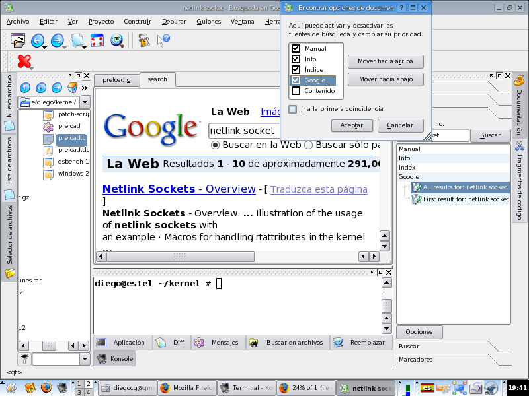The height and width of the screenshot is (396, 529).
Task: Open dropdown arrow next to red stop icon
Action: click(32, 69)
